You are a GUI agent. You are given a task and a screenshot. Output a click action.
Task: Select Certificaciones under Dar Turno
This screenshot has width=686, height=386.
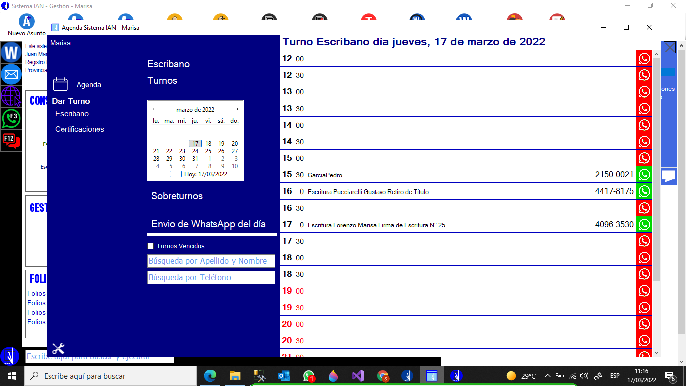coord(80,129)
